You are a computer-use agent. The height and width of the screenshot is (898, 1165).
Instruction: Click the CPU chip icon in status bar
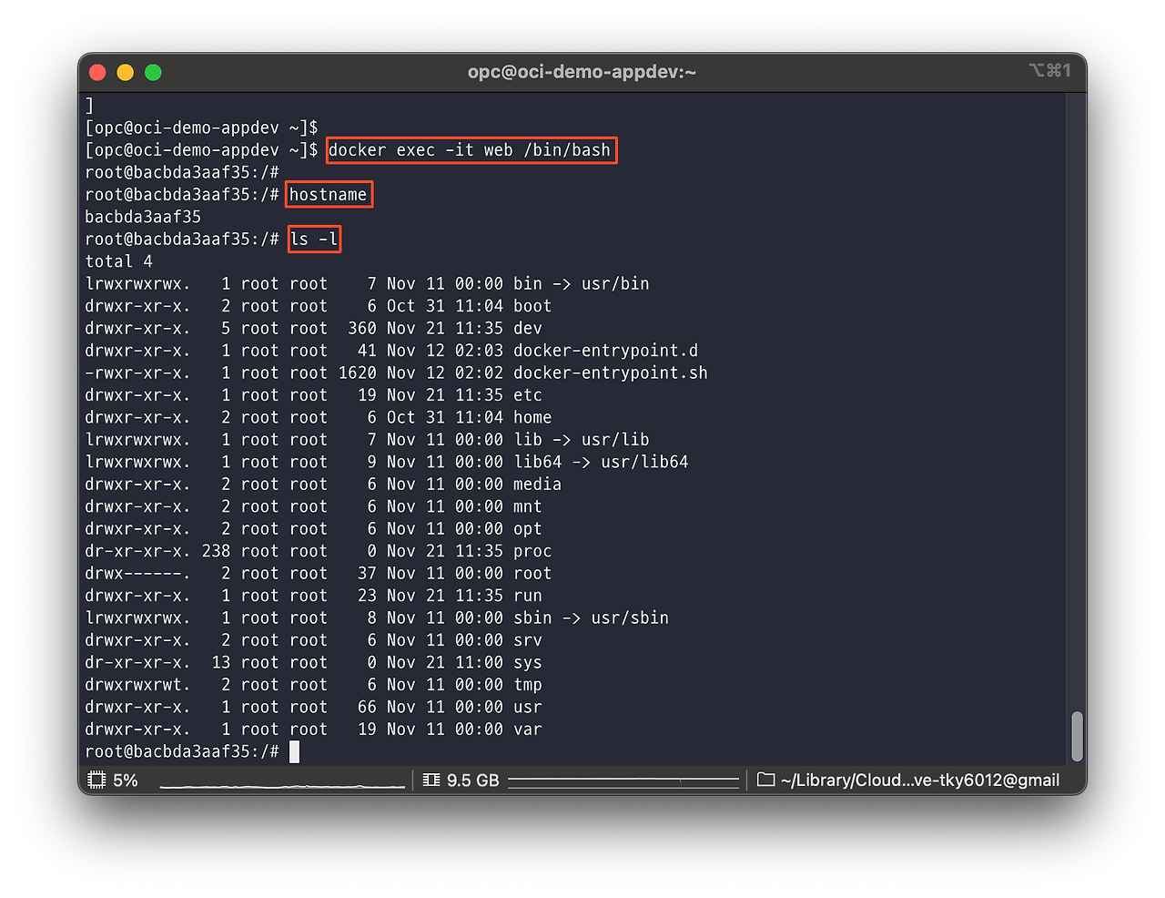point(96,781)
